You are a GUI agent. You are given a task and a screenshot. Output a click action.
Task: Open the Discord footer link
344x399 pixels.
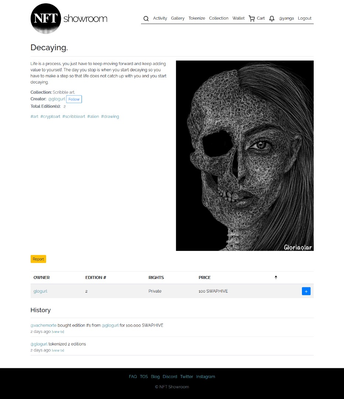click(x=170, y=376)
